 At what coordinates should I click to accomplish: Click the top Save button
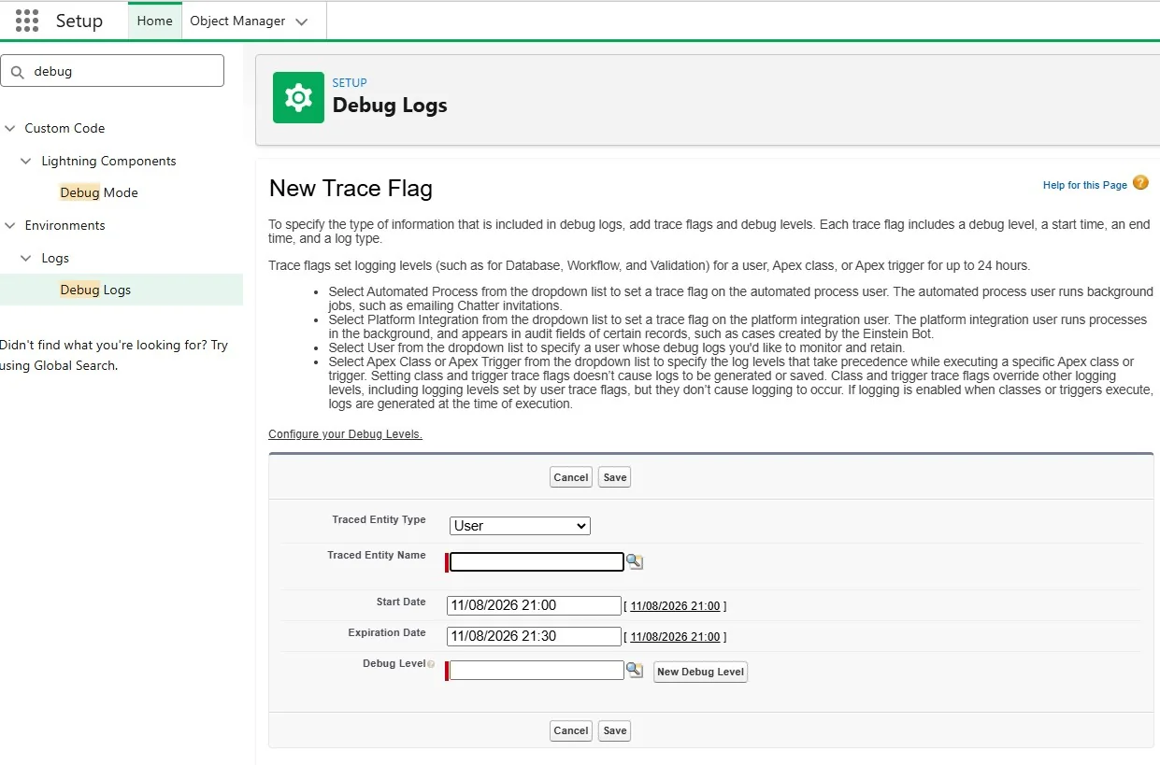[614, 477]
